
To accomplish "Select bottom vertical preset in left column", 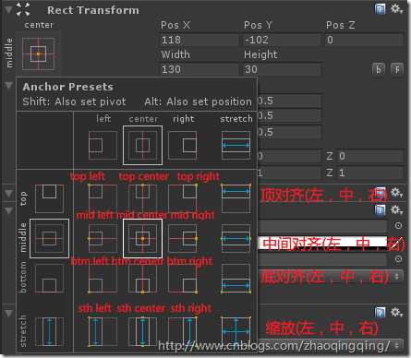I will tap(49, 279).
